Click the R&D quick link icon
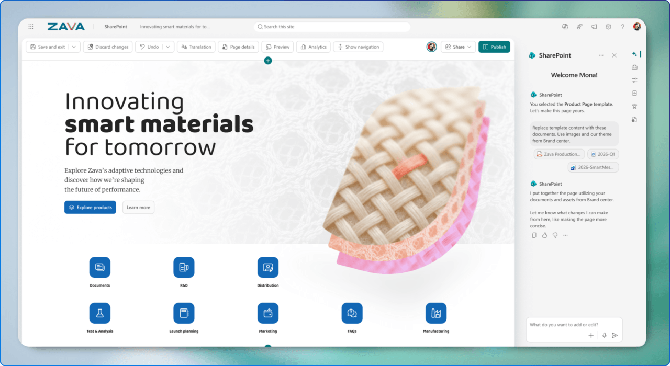670x366 pixels. [x=184, y=267]
